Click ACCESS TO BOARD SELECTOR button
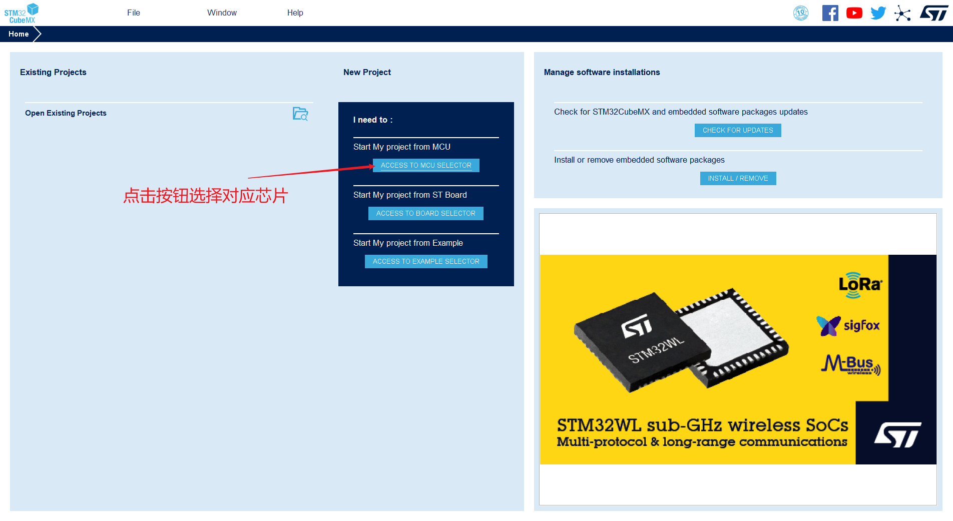Viewport: 953px width, 521px height. click(426, 213)
